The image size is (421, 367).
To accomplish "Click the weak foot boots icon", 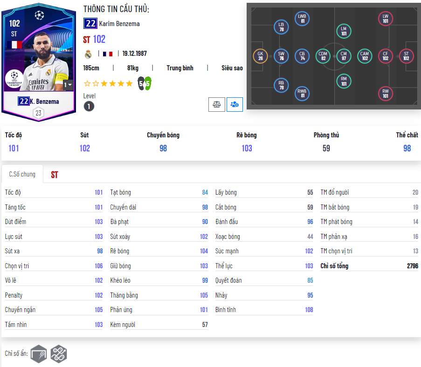I will coord(145,83).
